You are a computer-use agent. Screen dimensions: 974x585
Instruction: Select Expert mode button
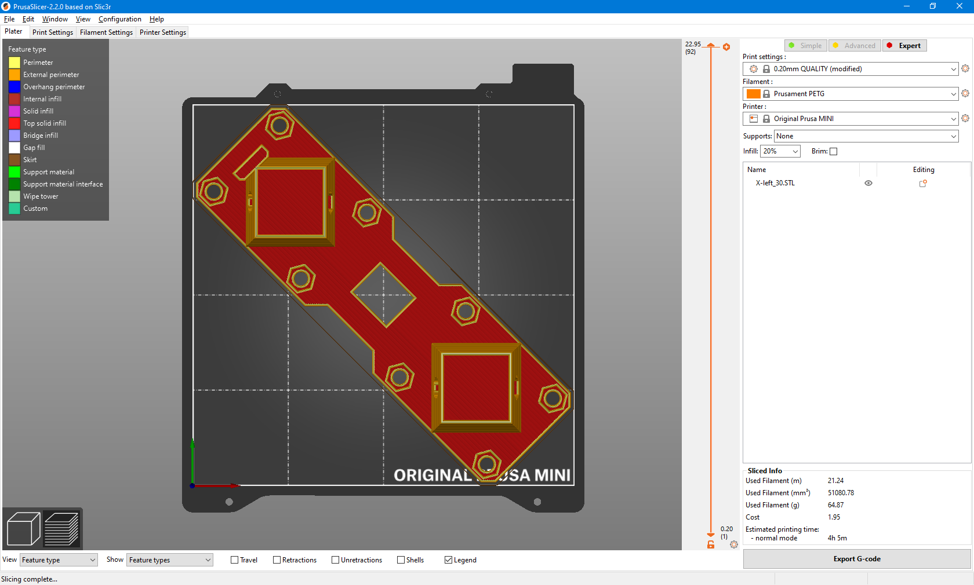[904, 46]
